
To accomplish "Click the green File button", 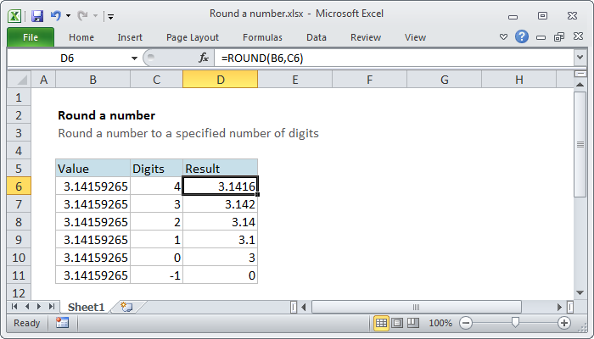I will (30, 37).
